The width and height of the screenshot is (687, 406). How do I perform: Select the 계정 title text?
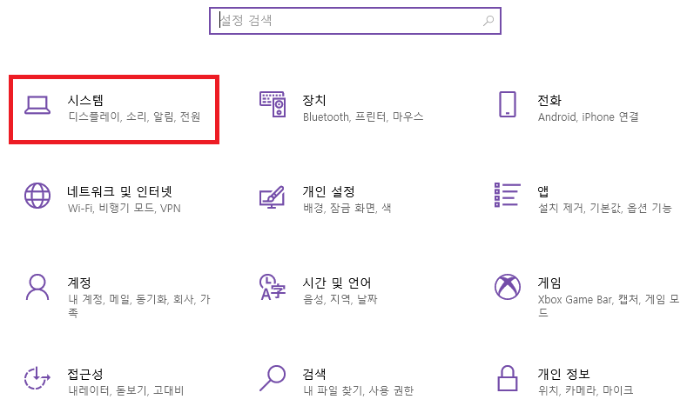[x=79, y=283]
